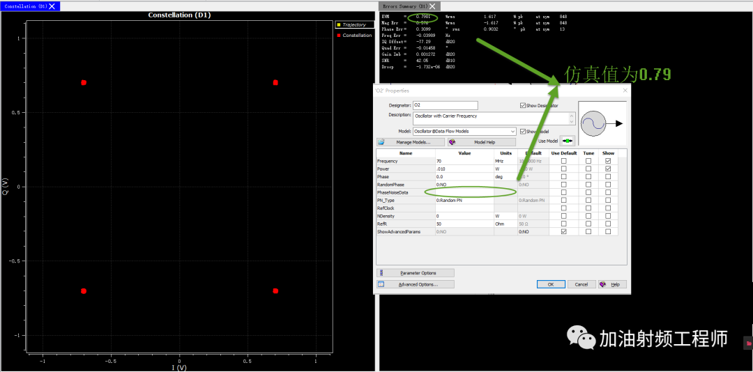Select the Frequency value 70 cell
The width and height of the screenshot is (753, 372).
click(x=464, y=162)
